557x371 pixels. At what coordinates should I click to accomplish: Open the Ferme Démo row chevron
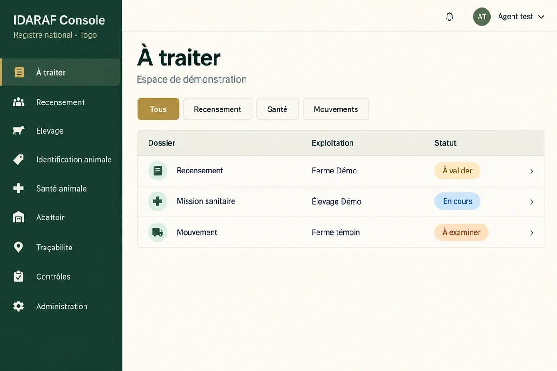pyautogui.click(x=532, y=171)
